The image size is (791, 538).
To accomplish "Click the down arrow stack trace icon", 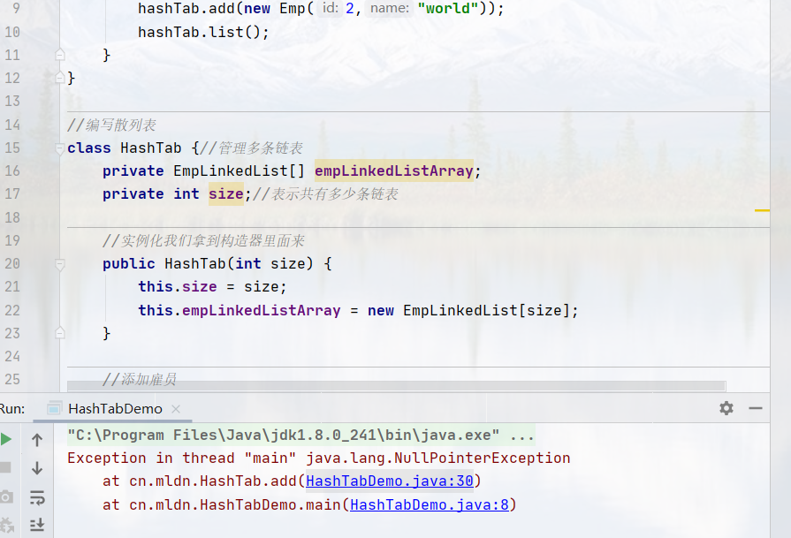I will tap(37, 468).
